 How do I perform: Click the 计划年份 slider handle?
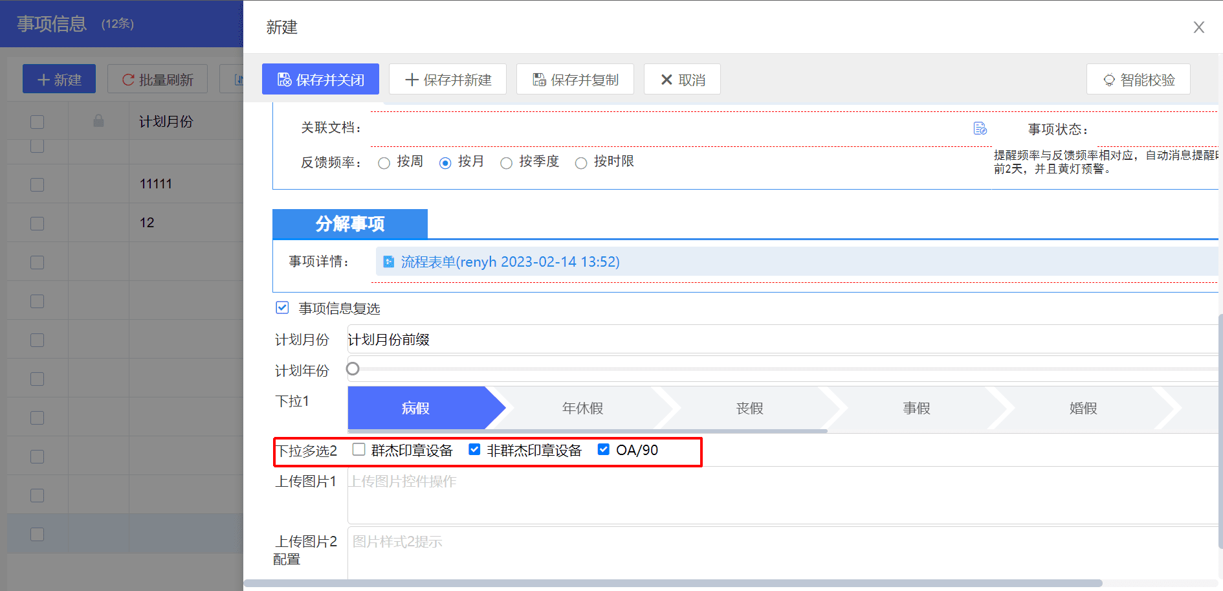point(353,369)
